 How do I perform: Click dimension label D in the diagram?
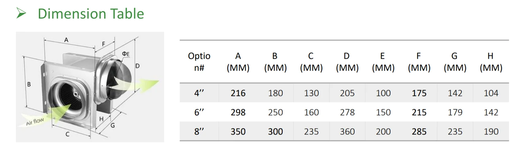137,66
